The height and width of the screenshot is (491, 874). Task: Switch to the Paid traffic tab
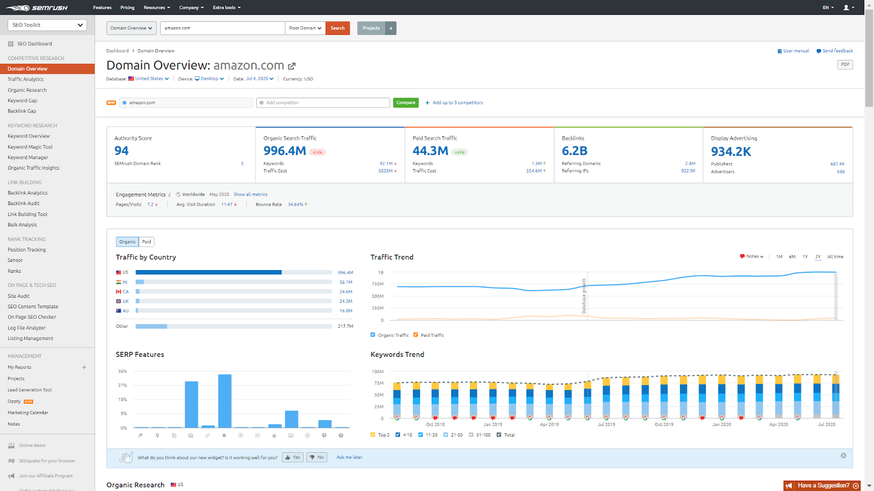(146, 242)
